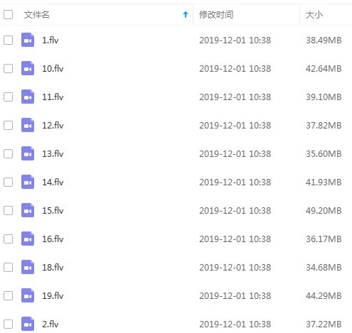Click the size value 35.60MB
This screenshot has width=352, height=333.
pos(324,154)
